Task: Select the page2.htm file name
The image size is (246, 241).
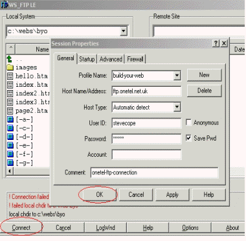Action: 32,111
